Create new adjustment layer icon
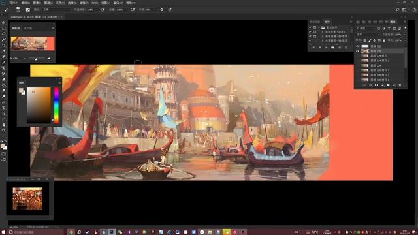Screen dimensions: 418x235 pyautogui.click(x=382, y=85)
